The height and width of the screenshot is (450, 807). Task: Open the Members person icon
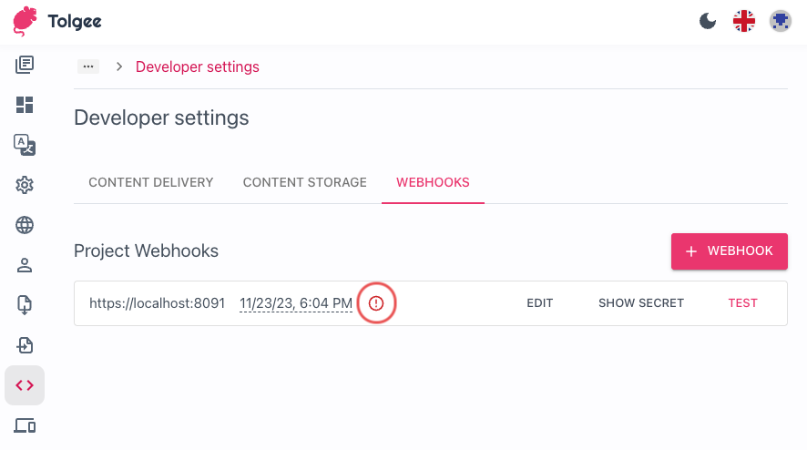pos(25,265)
